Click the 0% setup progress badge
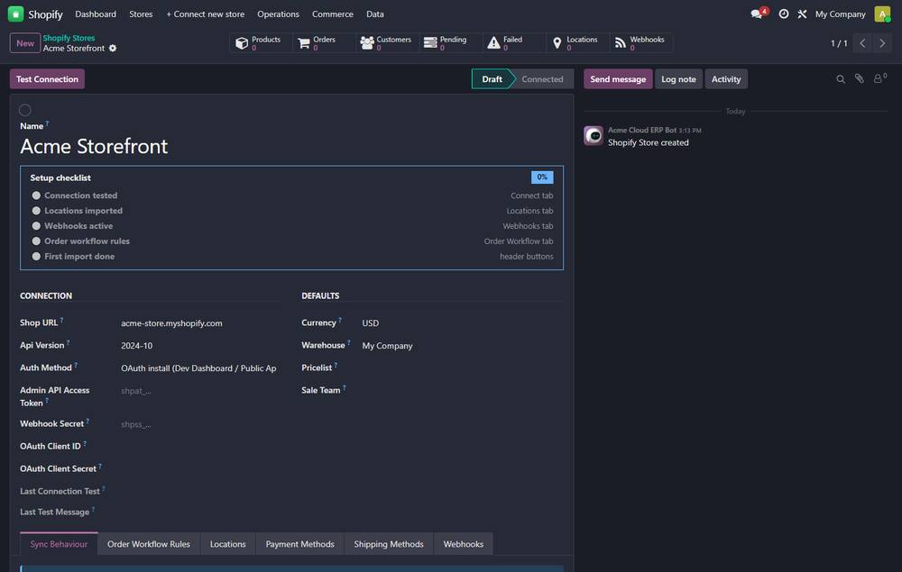902x572 pixels. [542, 177]
